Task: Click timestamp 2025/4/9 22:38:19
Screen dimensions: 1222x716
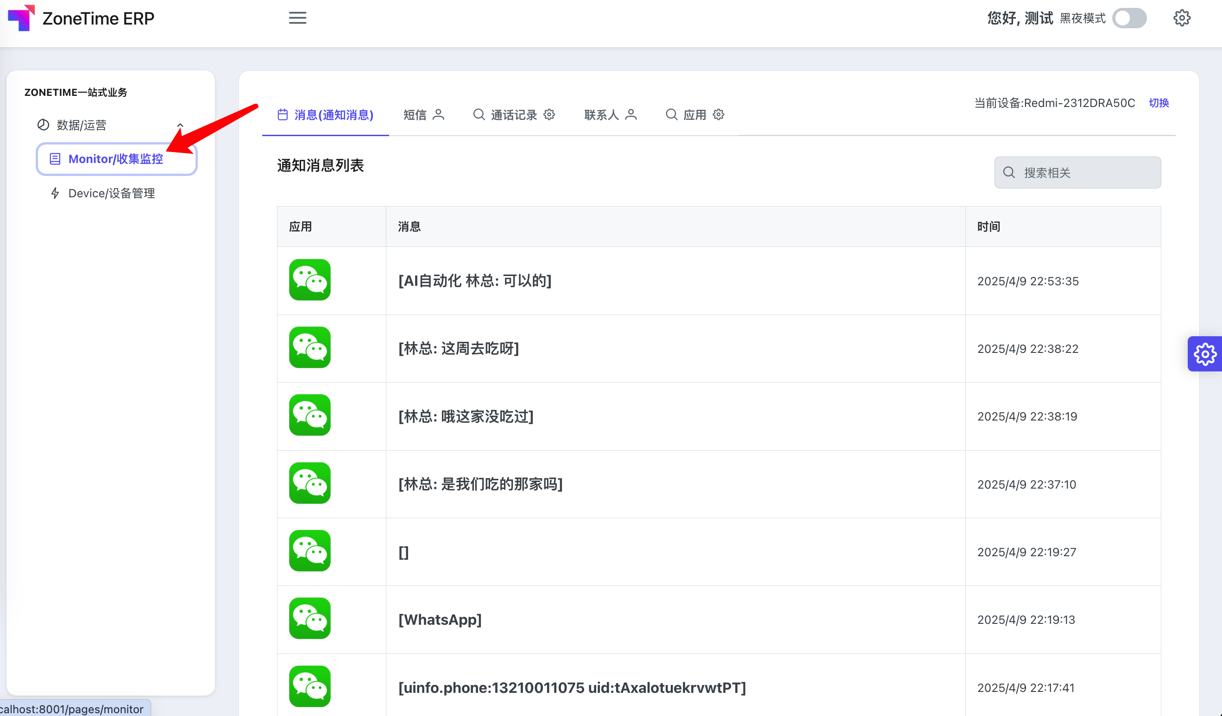Action: (1027, 416)
